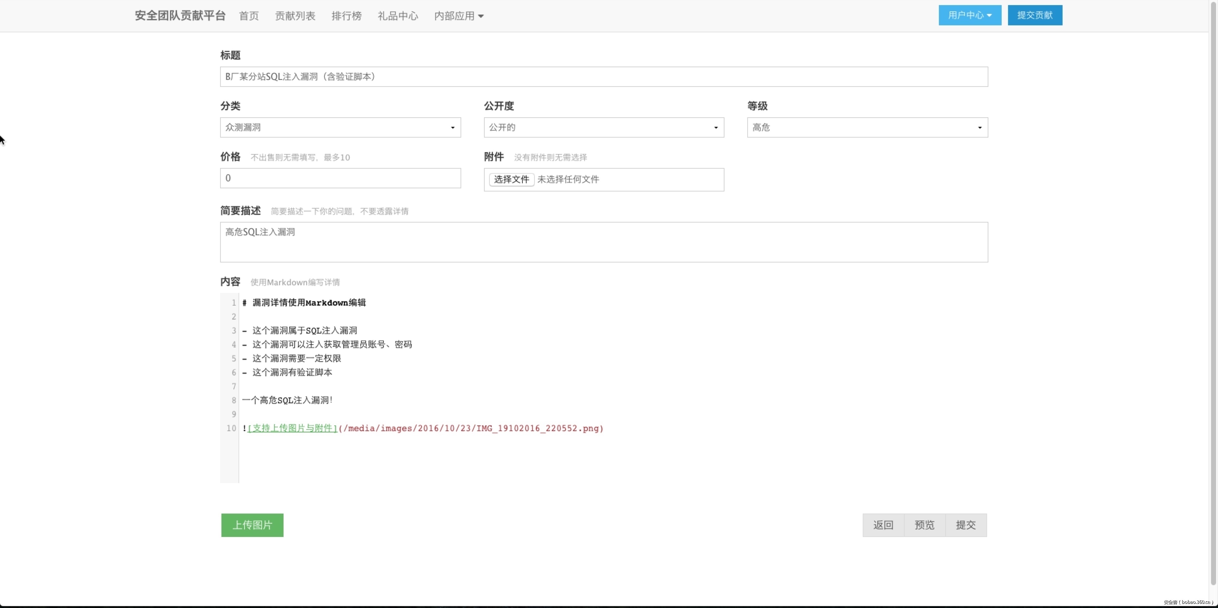Open the 分类 category dropdown
This screenshot has width=1218, height=608.
click(340, 127)
